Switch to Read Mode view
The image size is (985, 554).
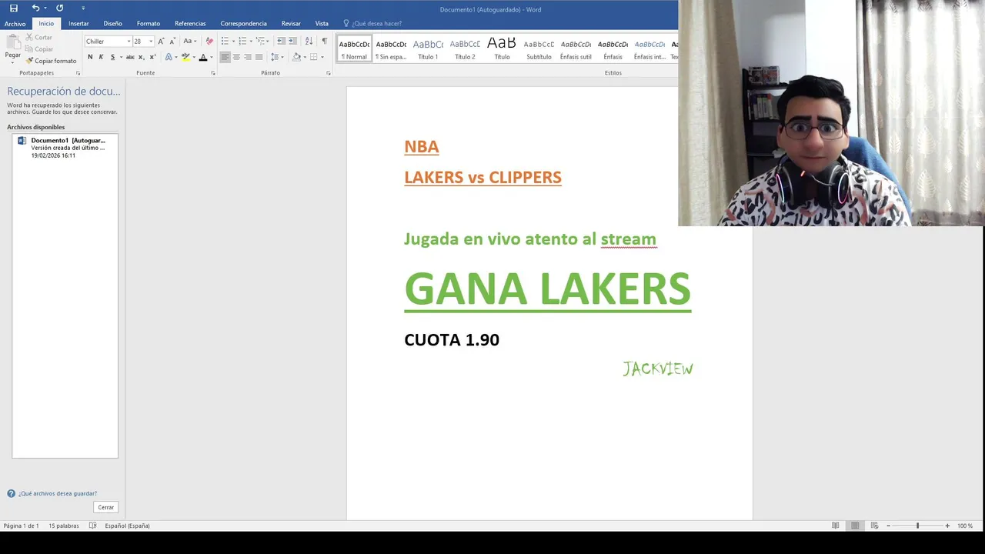[x=836, y=526]
